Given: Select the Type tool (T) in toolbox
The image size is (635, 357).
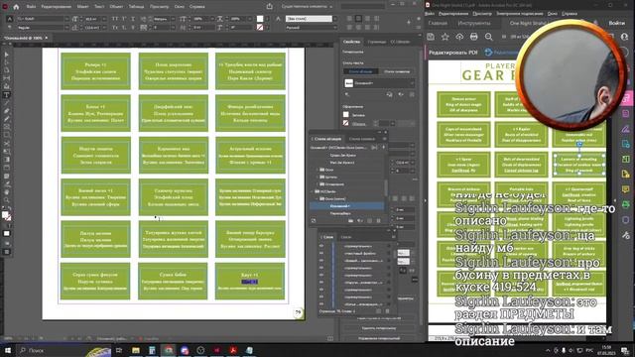Looking at the screenshot, I should tap(7, 95).
